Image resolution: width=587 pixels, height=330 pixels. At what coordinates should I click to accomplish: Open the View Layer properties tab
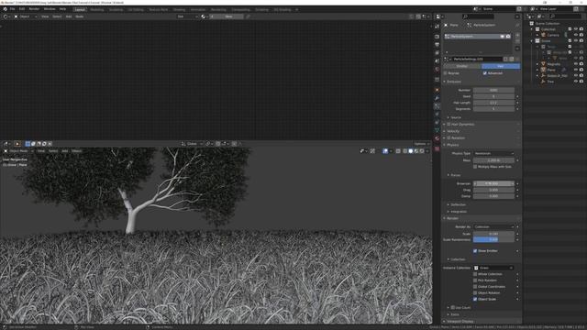pos(437,53)
